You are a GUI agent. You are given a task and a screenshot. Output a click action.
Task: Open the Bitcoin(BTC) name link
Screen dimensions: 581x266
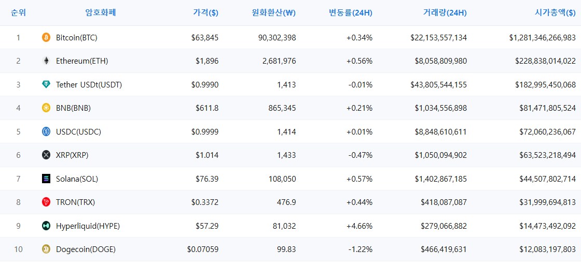[x=77, y=37]
